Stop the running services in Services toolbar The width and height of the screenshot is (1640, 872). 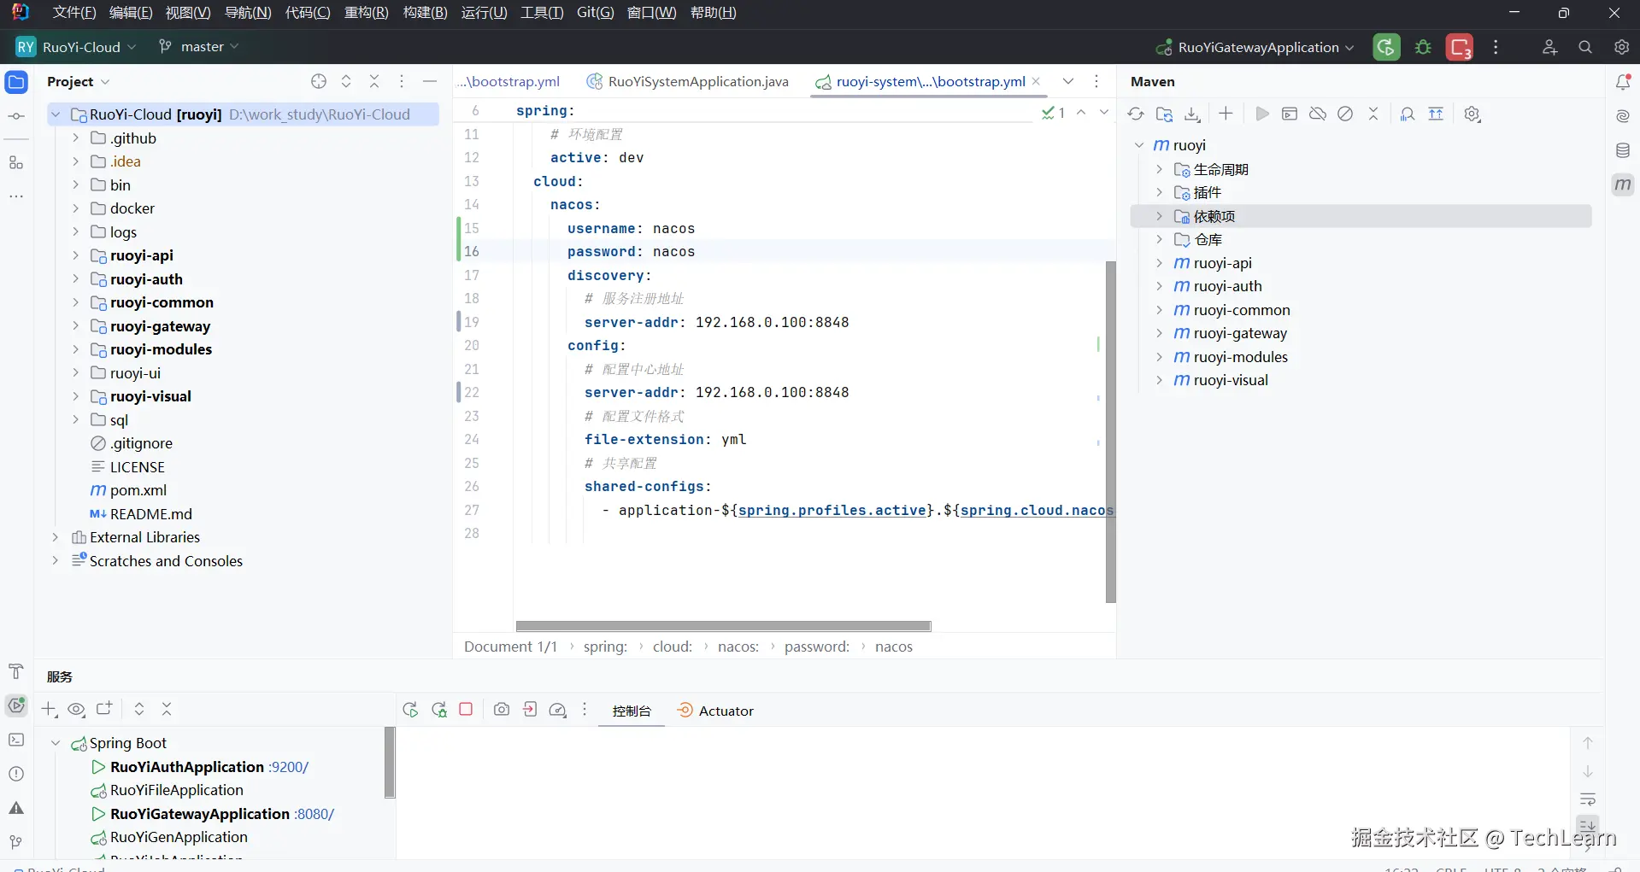pyautogui.click(x=466, y=710)
